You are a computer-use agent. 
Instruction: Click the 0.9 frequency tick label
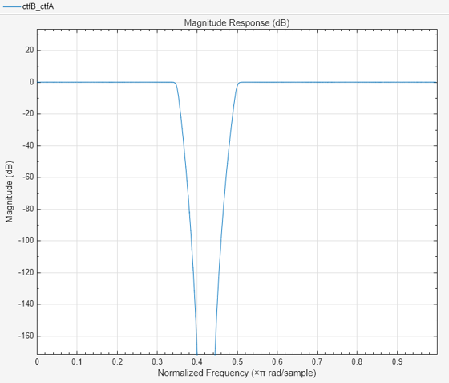(x=397, y=361)
